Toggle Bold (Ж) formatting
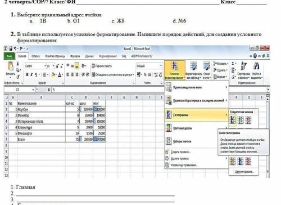Viewport: 281px width, 205px height. [27, 74]
